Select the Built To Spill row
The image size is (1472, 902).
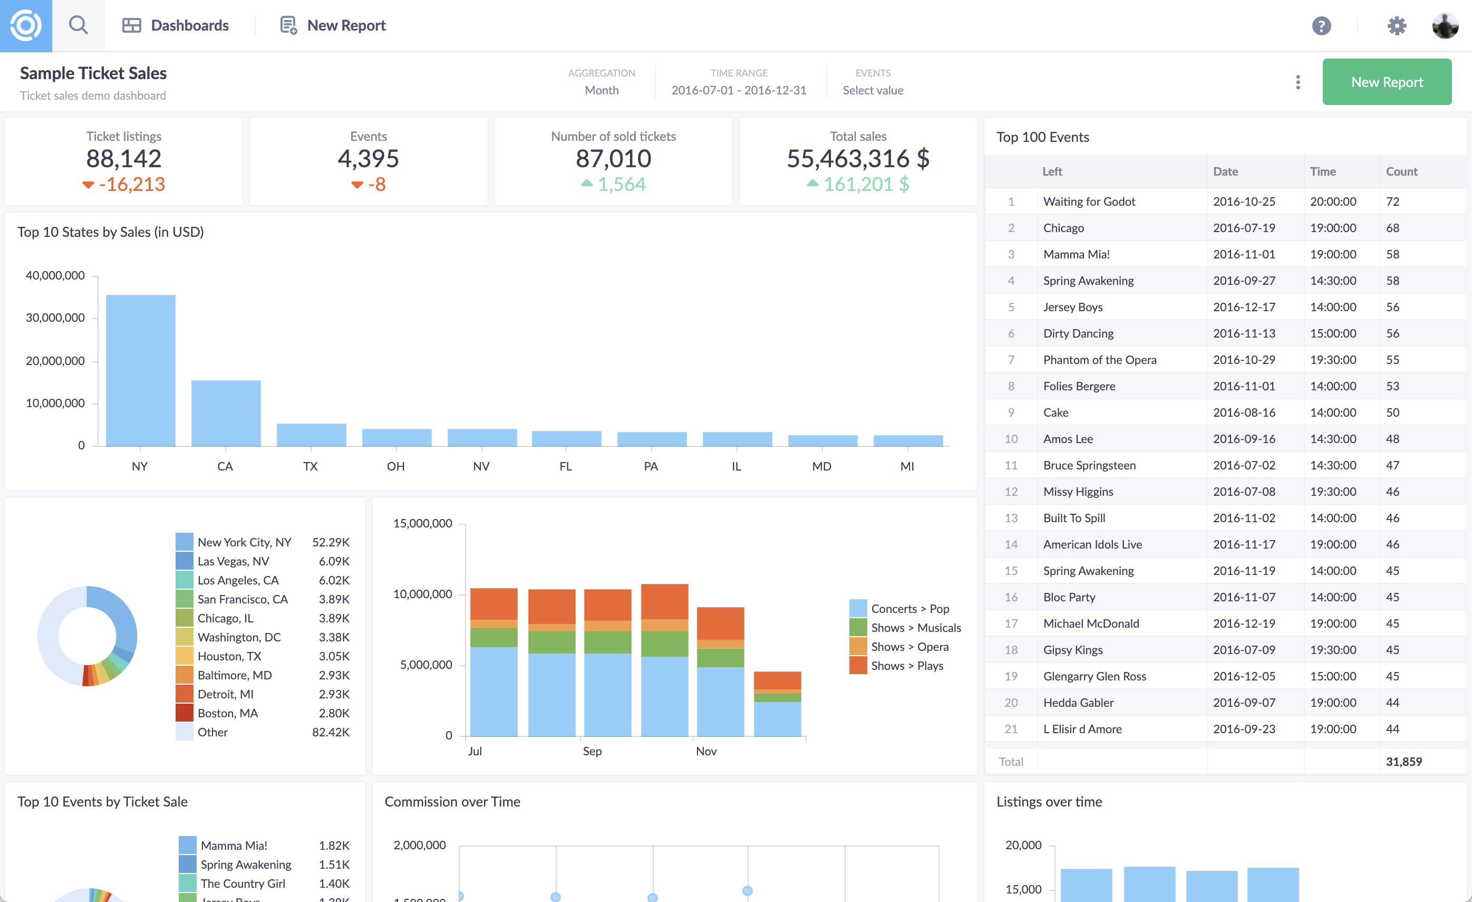tap(1225, 517)
